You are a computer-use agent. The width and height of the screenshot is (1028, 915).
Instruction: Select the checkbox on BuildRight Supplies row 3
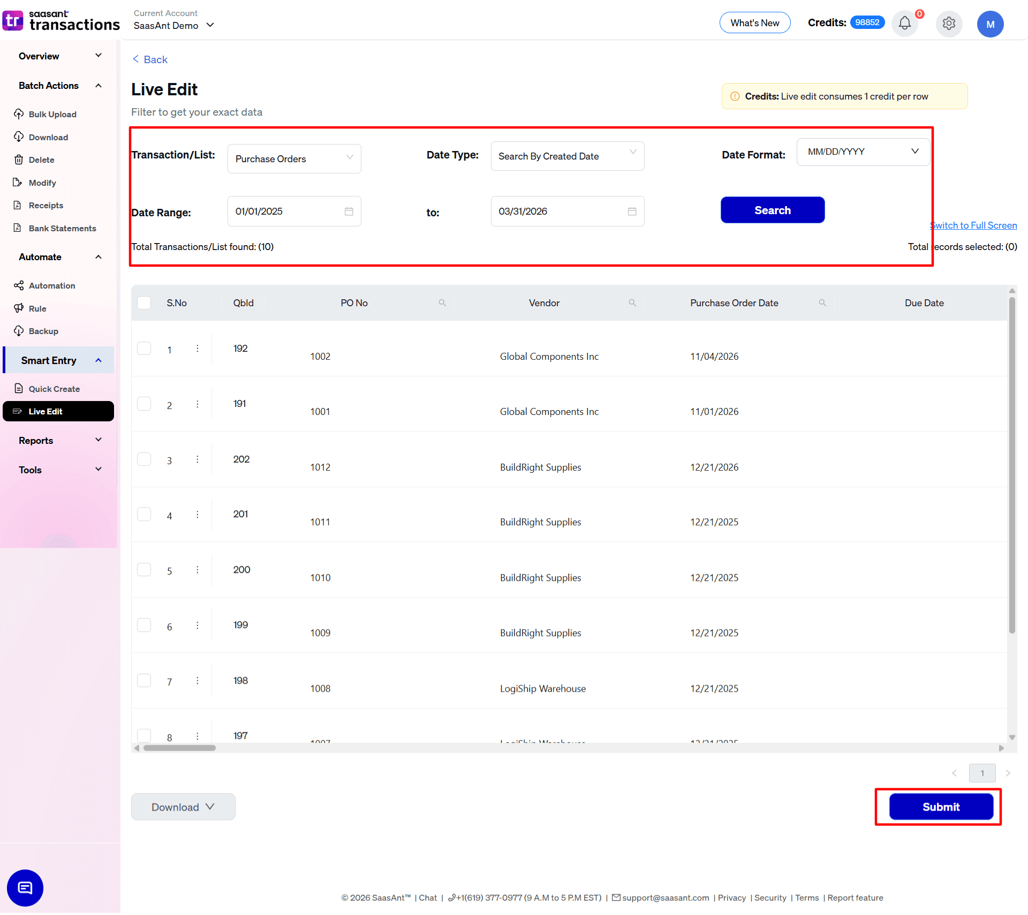pos(144,459)
